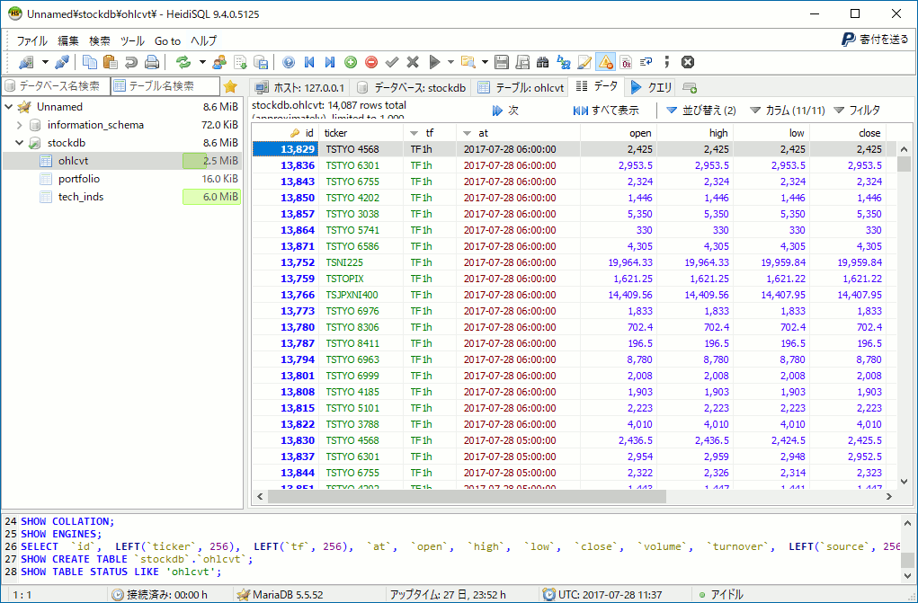Click the Post changes checkmark icon

392,62
